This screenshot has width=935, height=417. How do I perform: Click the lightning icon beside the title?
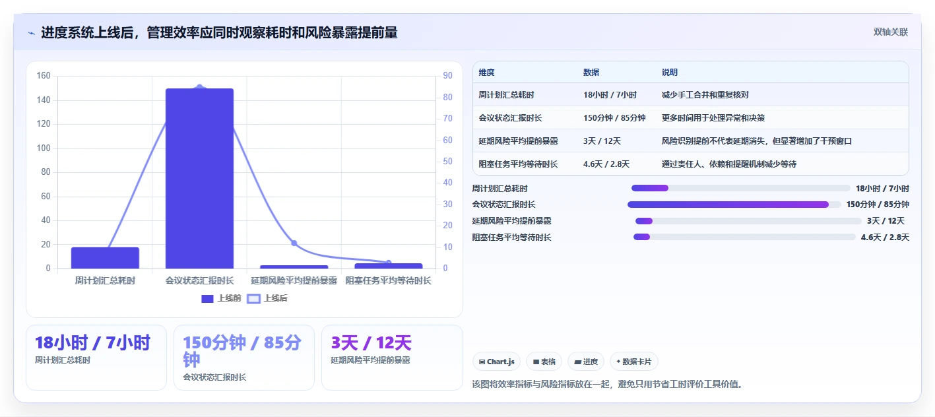click(31, 33)
